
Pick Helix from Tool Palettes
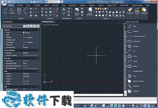click(x=132, y=76)
